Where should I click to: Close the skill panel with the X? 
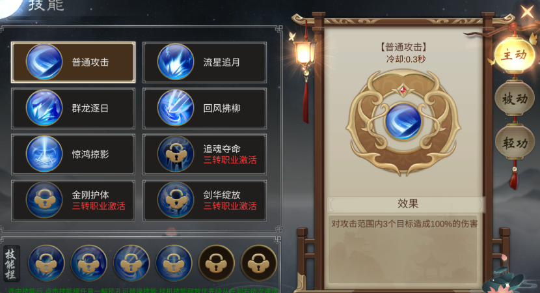(x=527, y=11)
